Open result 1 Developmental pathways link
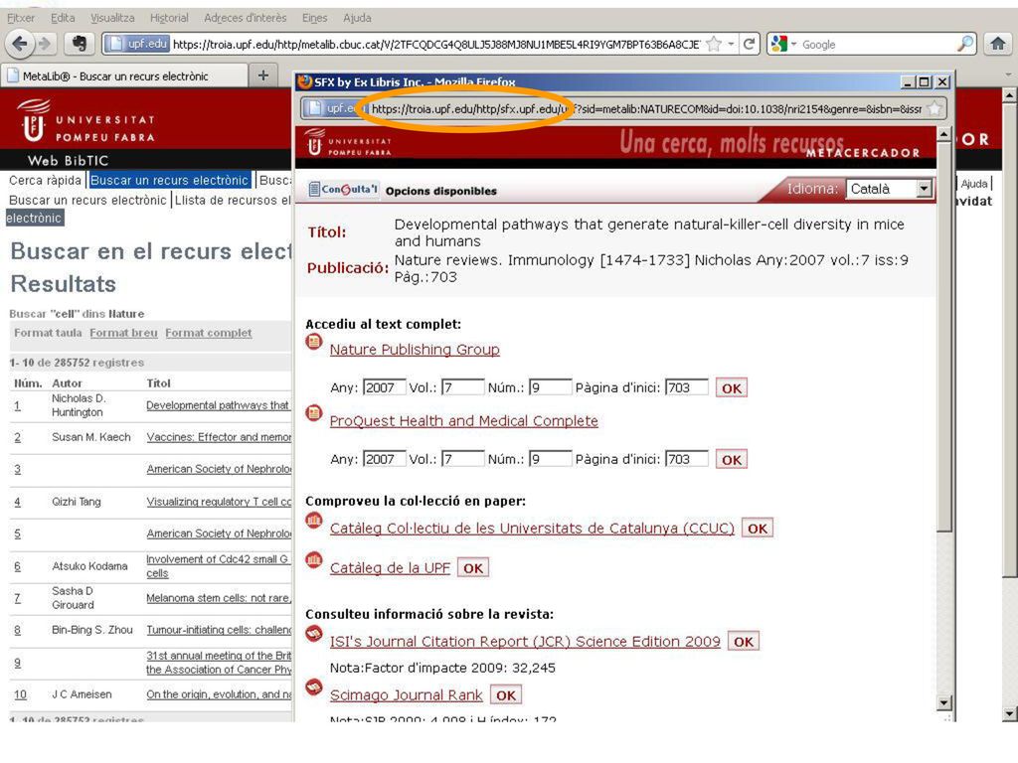 click(x=218, y=405)
